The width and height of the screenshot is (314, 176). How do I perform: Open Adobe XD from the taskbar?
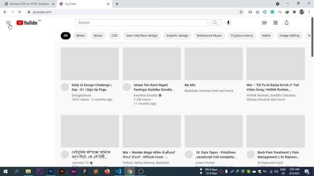(x=73, y=172)
